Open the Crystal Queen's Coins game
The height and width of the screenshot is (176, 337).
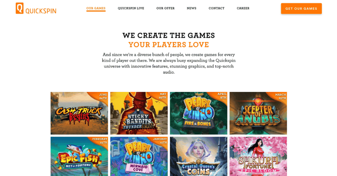(x=198, y=157)
